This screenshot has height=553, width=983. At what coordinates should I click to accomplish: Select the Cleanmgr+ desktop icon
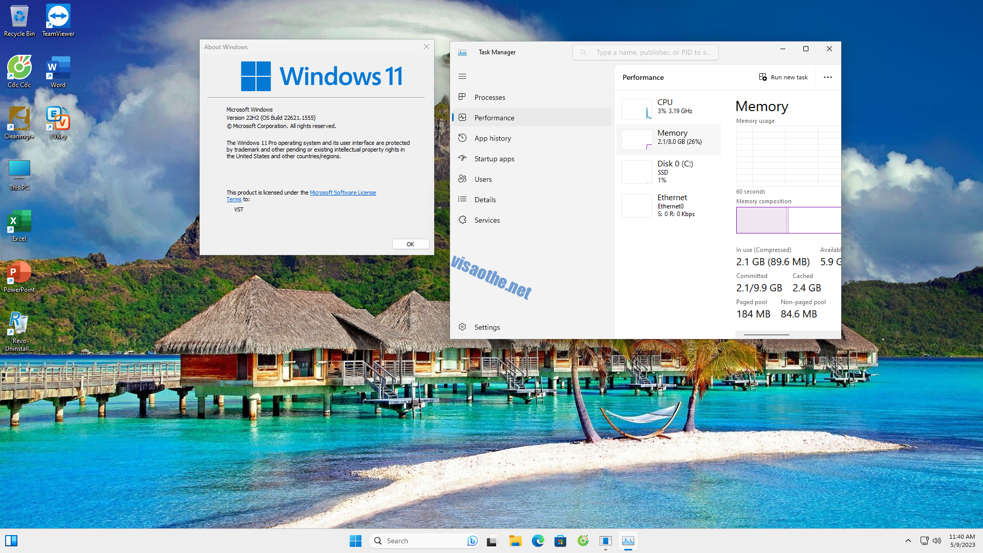click(x=19, y=123)
